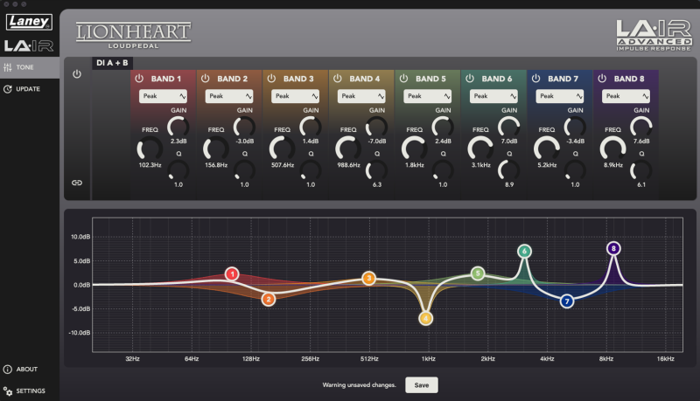Select EQ node 8 on the graph
The height and width of the screenshot is (401, 700).
(613, 249)
